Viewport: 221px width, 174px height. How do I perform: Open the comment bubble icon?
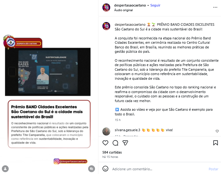coord(115,143)
